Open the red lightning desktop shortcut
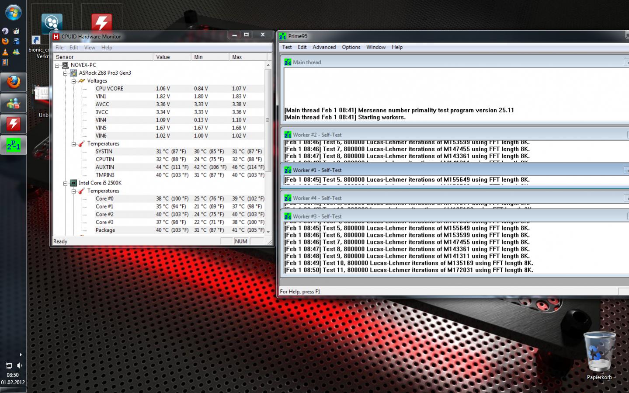Screen dimensions: 629x393 point(101,22)
